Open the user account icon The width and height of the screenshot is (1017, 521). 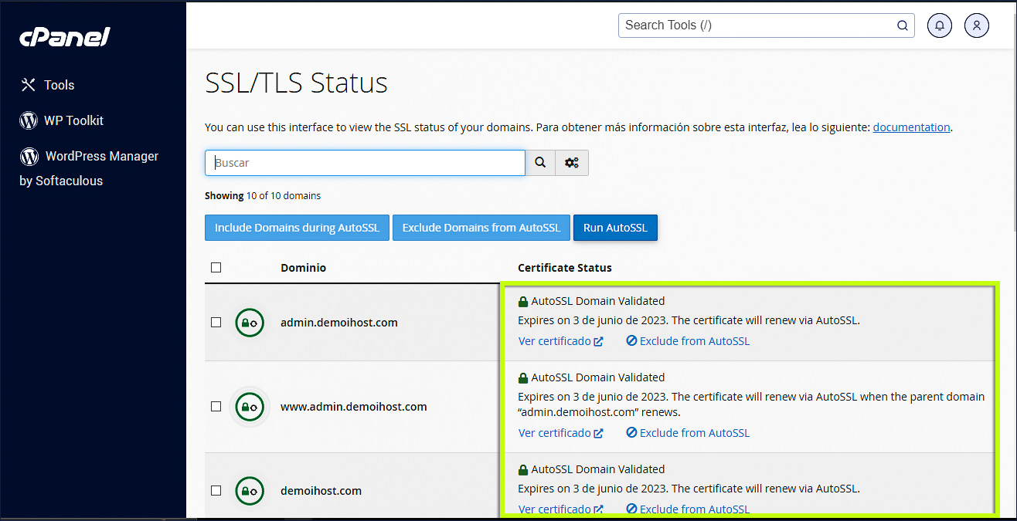click(976, 25)
